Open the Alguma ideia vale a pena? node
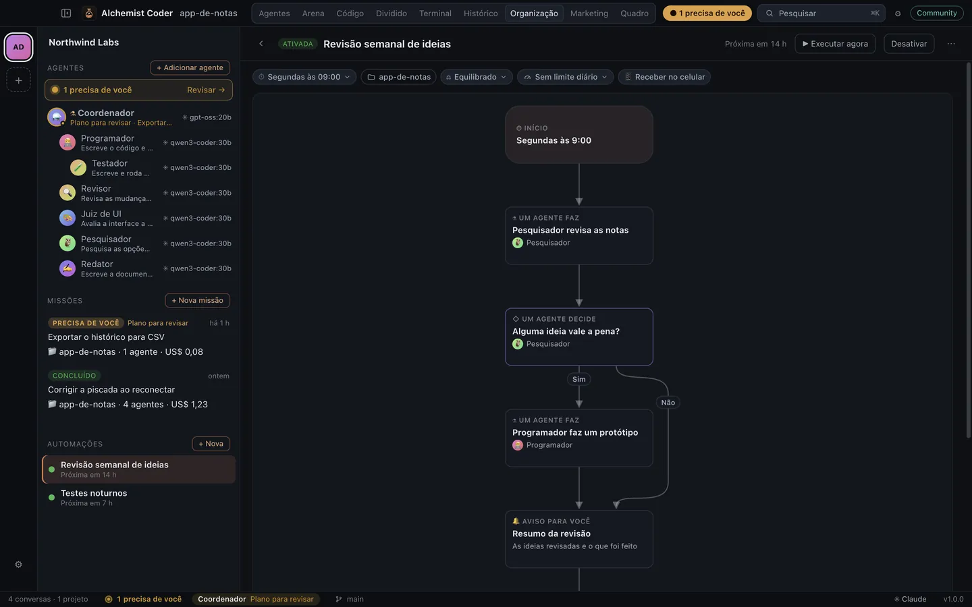 tap(579, 337)
